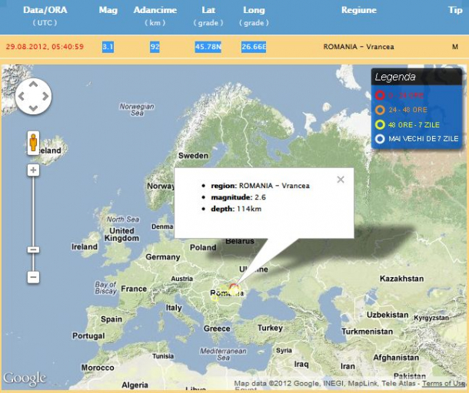Screen dimensions: 469x393
Task: Select the 29.08.2012, 05:40:59 timestamp
Action: pyautogui.click(x=45, y=47)
